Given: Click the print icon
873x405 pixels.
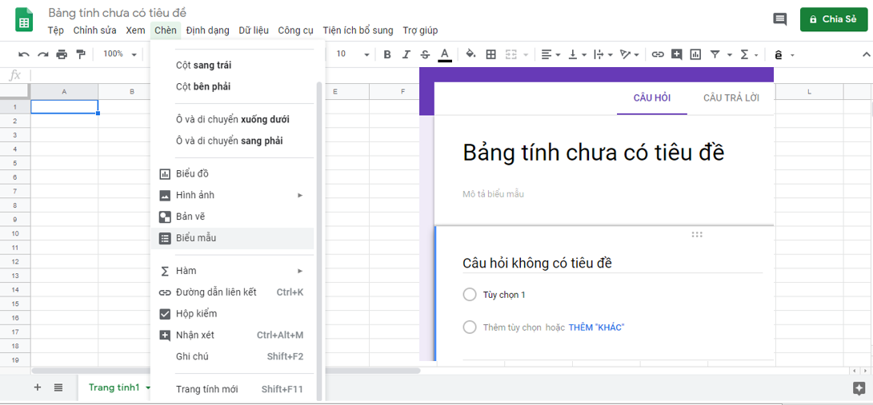Looking at the screenshot, I should pyautogui.click(x=62, y=54).
